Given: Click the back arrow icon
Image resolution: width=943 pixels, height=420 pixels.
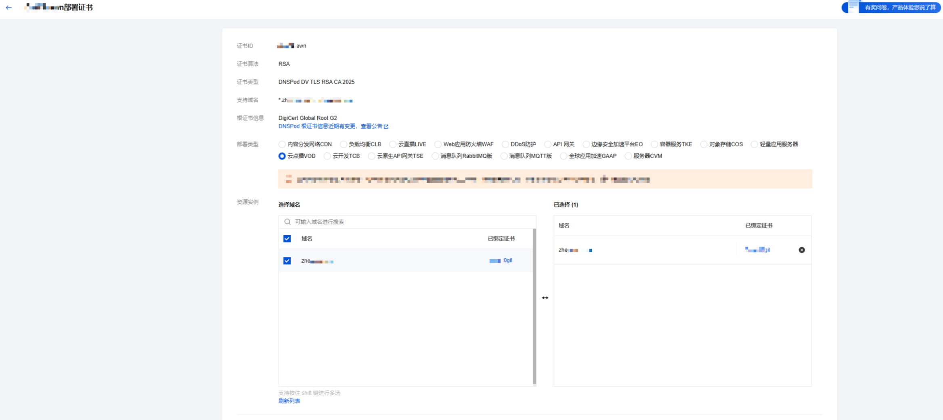Looking at the screenshot, I should pyautogui.click(x=9, y=8).
